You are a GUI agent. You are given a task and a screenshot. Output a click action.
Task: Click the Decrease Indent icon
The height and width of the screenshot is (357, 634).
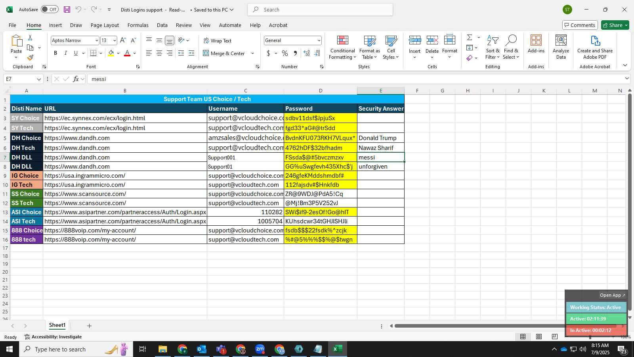click(181, 53)
